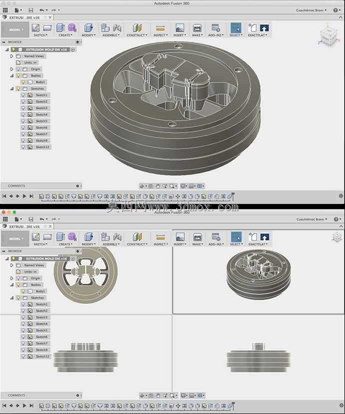Expand Named Views folder in bottom window
The image size is (345, 414).
point(11,265)
